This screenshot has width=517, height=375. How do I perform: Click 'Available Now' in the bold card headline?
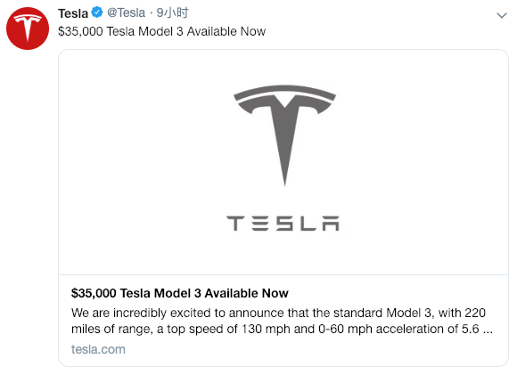(247, 293)
